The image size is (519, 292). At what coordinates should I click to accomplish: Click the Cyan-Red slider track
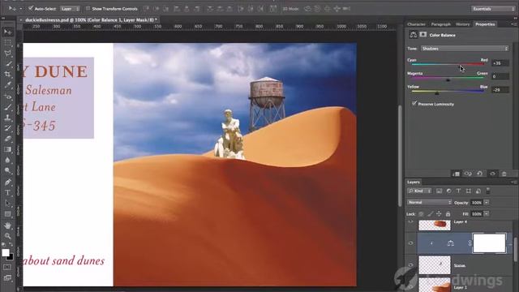(x=448, y=64)
